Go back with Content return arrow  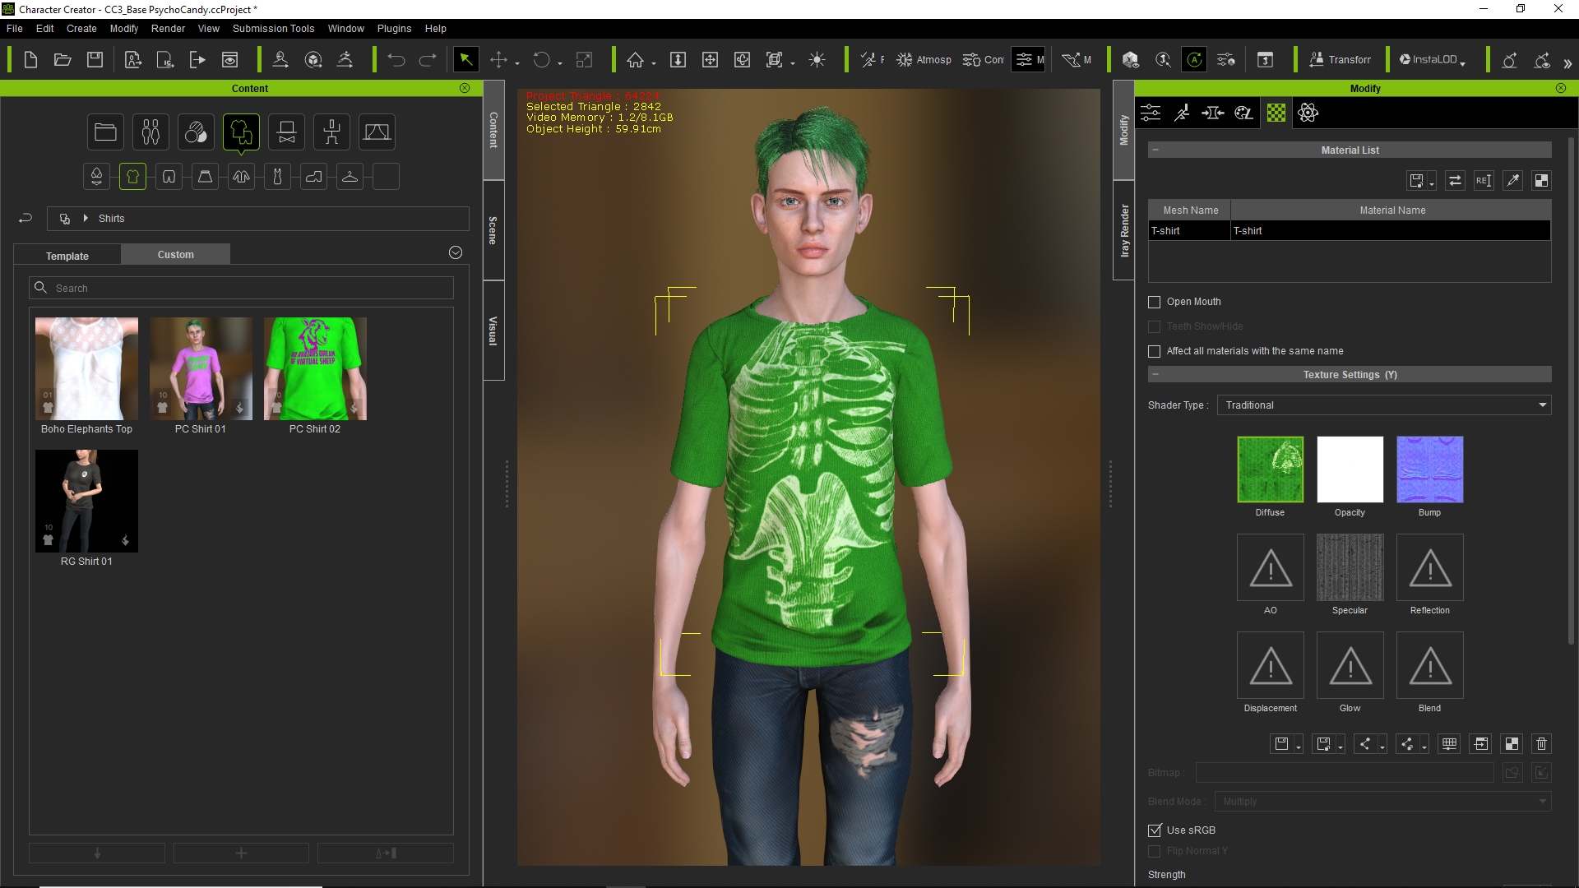(25, 218)
